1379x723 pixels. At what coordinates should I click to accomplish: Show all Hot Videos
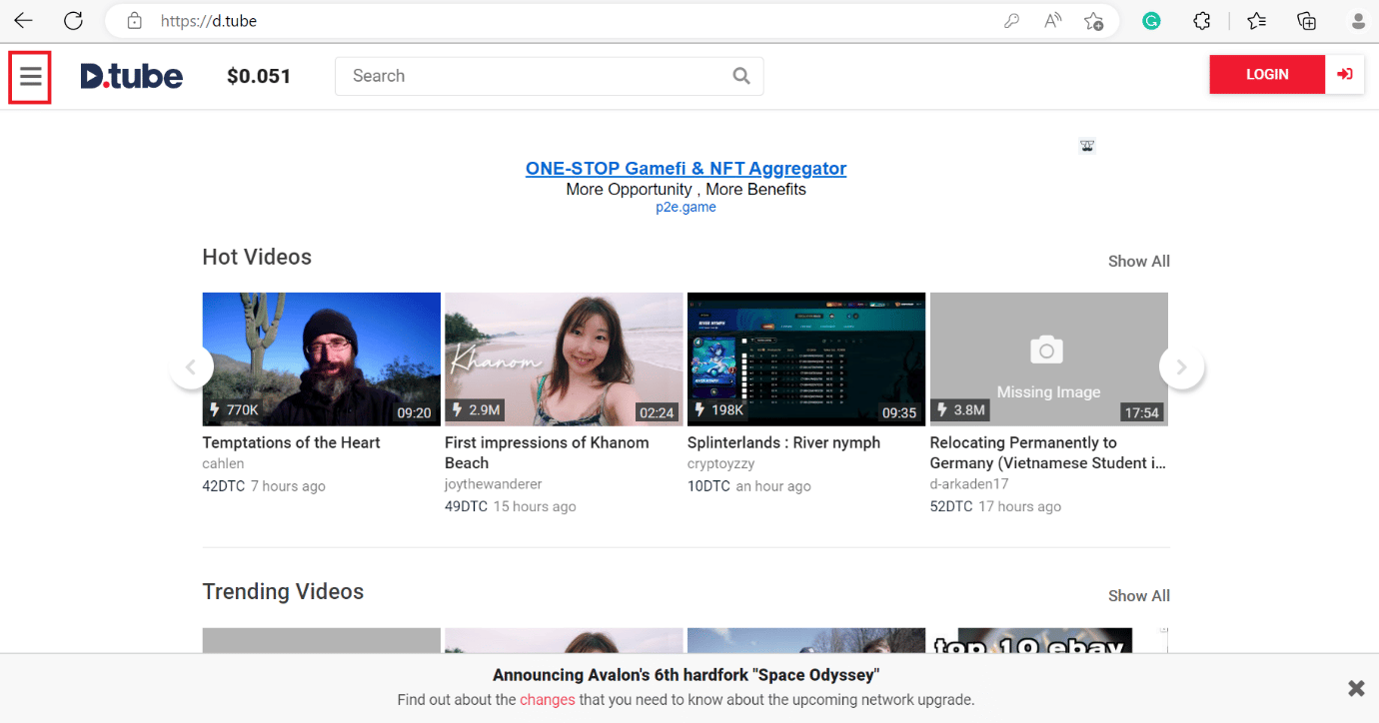point(1138,262)
